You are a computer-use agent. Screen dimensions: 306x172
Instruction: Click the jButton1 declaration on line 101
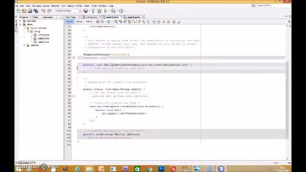111,134
